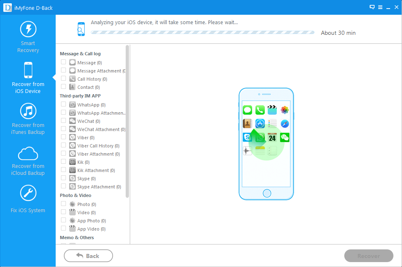Click the WhatsApp Attachment icon

pos(72,113)
